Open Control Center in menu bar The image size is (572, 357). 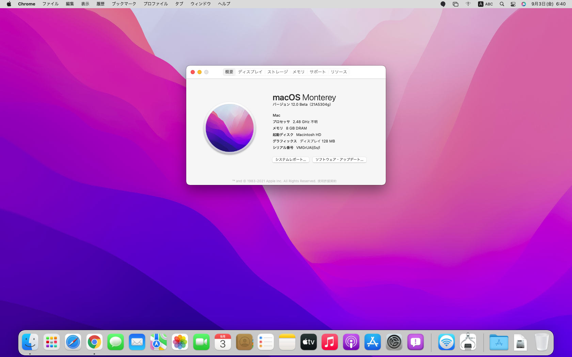point(513,4)
